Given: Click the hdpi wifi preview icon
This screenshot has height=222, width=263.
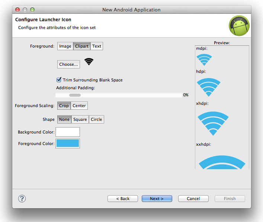Looking at the screenshot, I should (209, 87).
